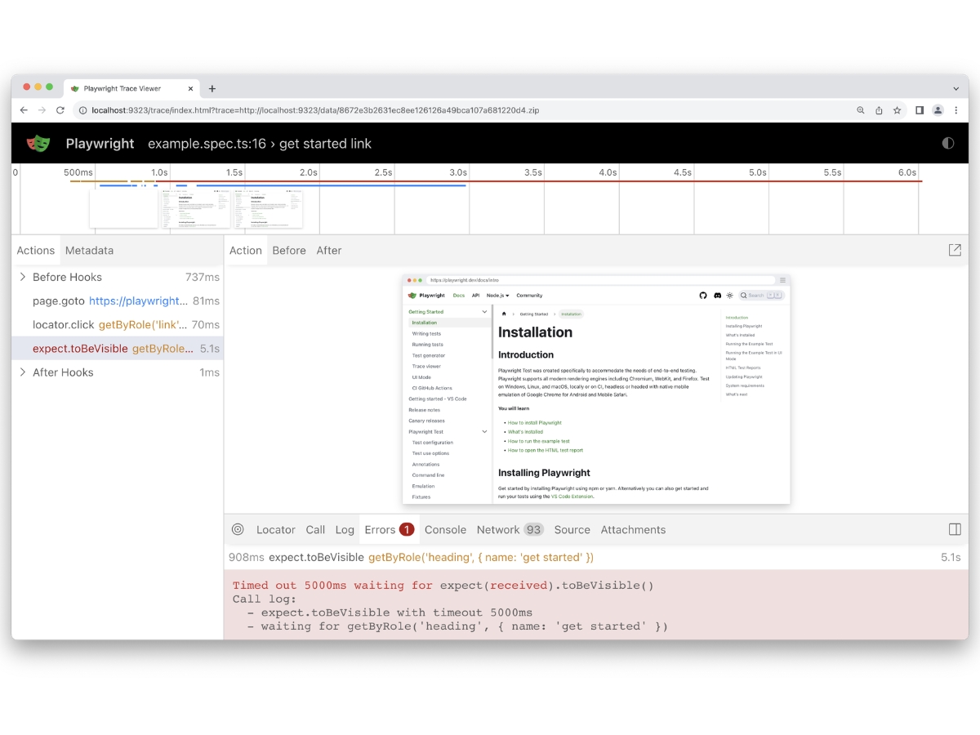Open snapshot in a new window icon
Image resolution: width=980 pixels, height=735 pixels.
[955, 250]
